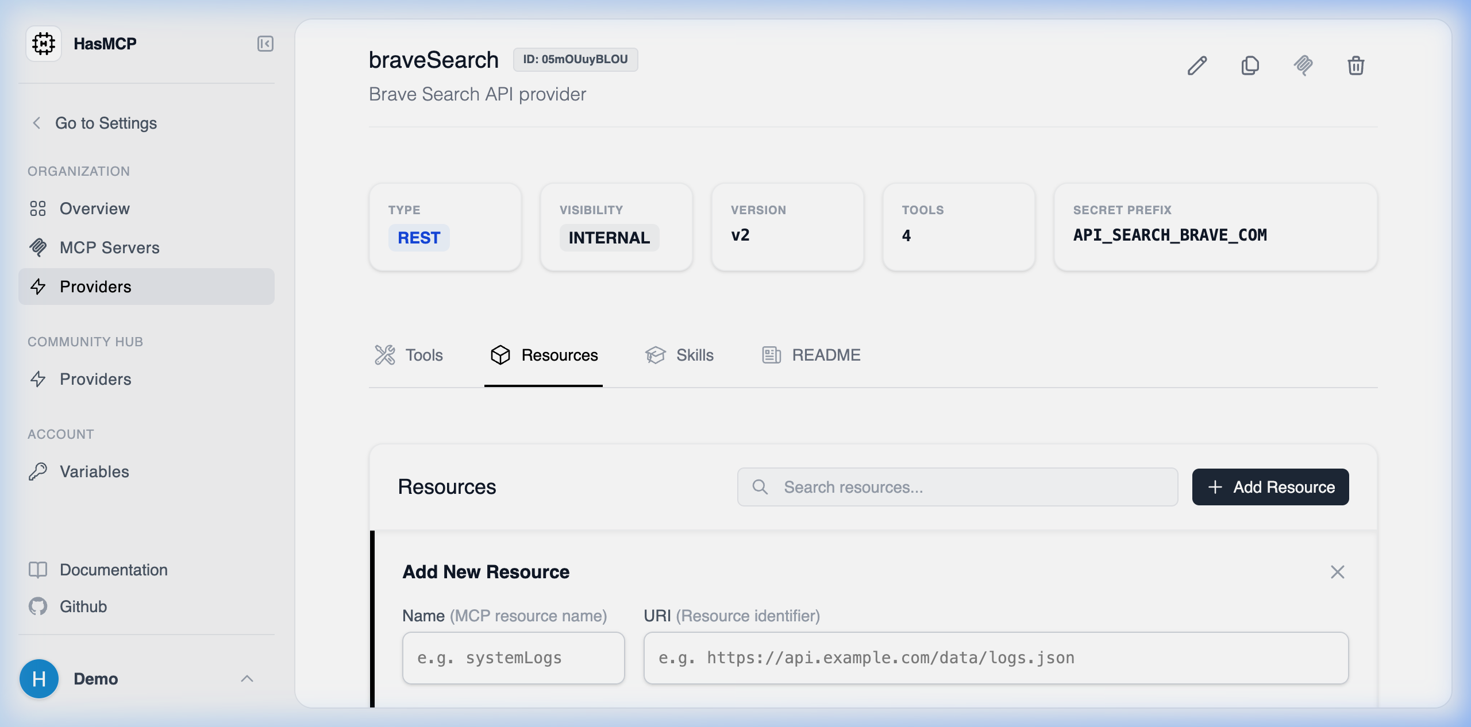The image size is (1471, 727).
Task: Switch to the Tools tab
Action: 409,355
